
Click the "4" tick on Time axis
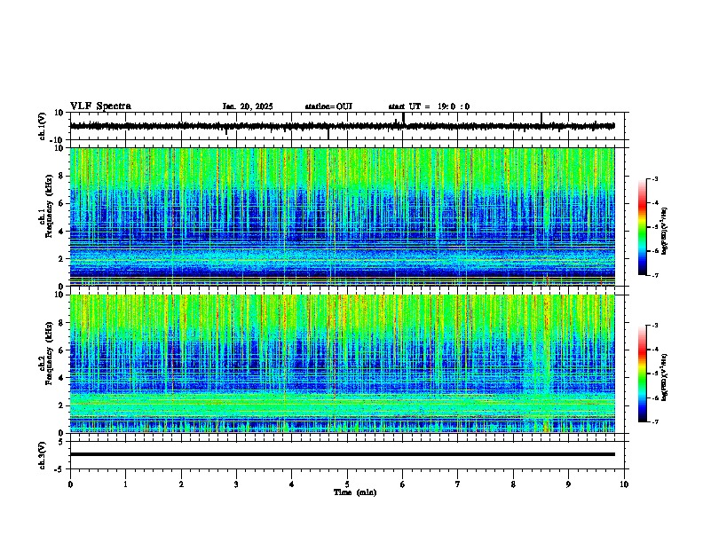(292, 484)
